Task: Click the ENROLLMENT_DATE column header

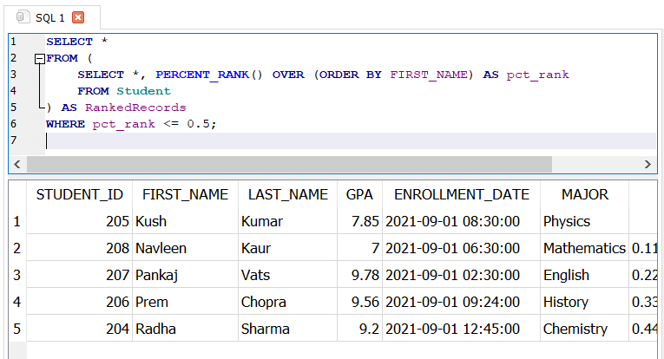Action: tap(462, 194)
